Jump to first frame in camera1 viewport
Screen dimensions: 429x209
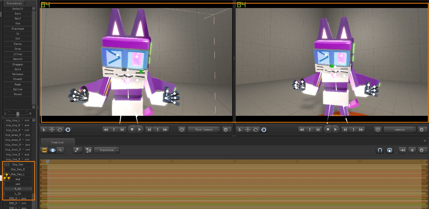point(302,130)
